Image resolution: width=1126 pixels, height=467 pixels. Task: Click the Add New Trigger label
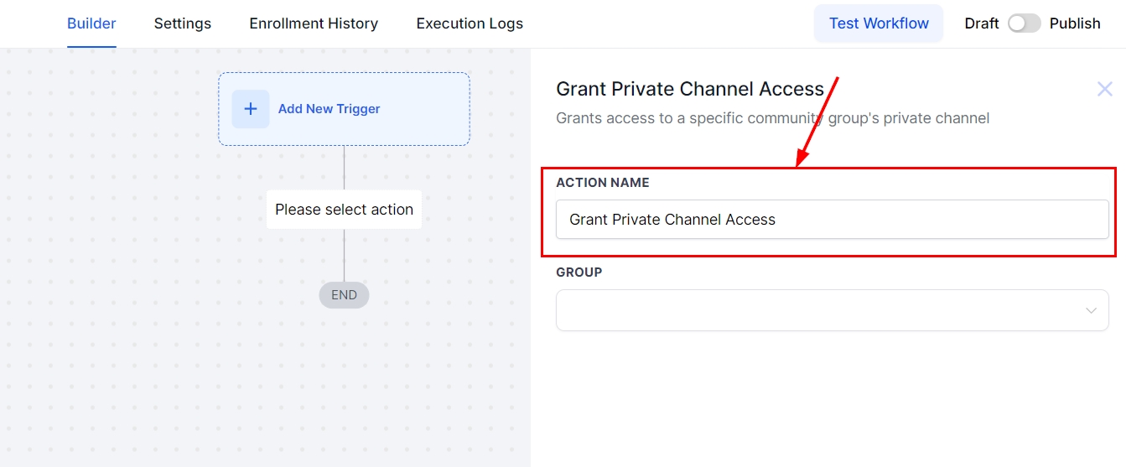[x=329, y=109]
